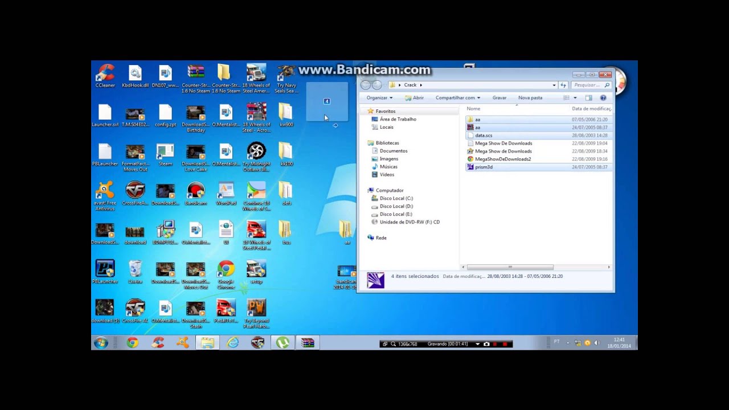Open Documentos library

393,151
